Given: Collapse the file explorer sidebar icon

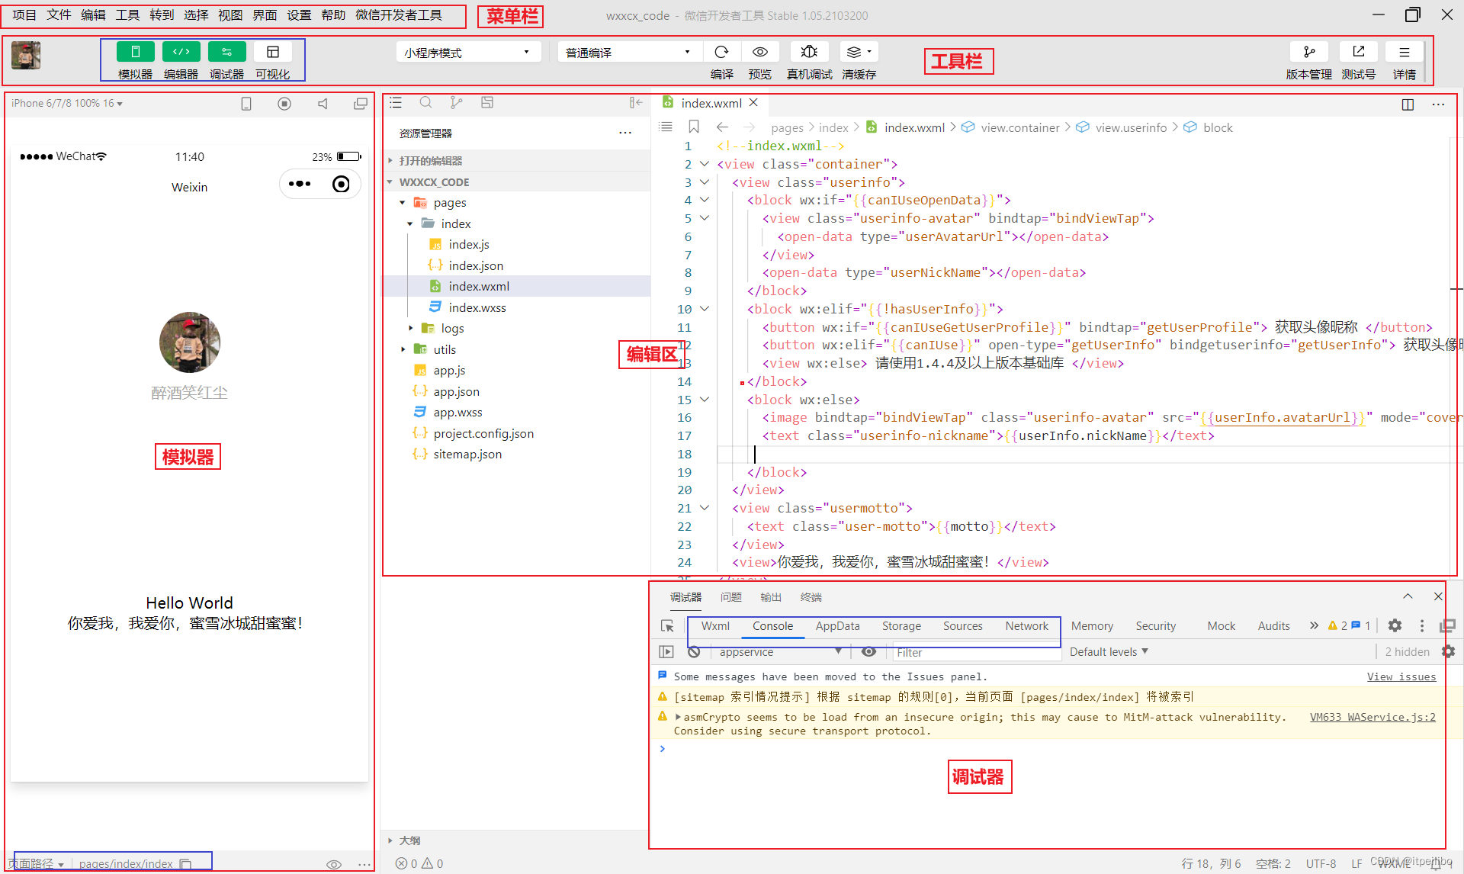Looking at the screenshot, I should (x=636, y=102).
